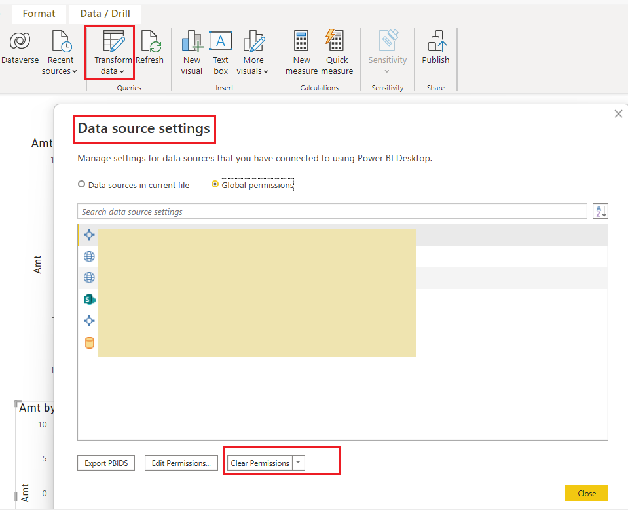This screenshot has width=628, height=510.
Task: Create a Quick measure
Action: point(337,52)
